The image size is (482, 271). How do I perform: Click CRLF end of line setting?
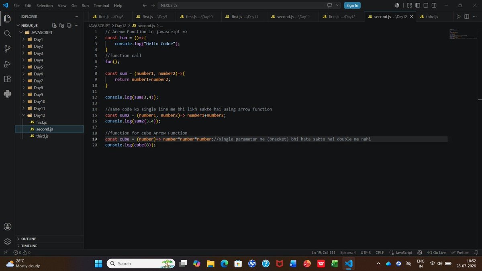380,253
